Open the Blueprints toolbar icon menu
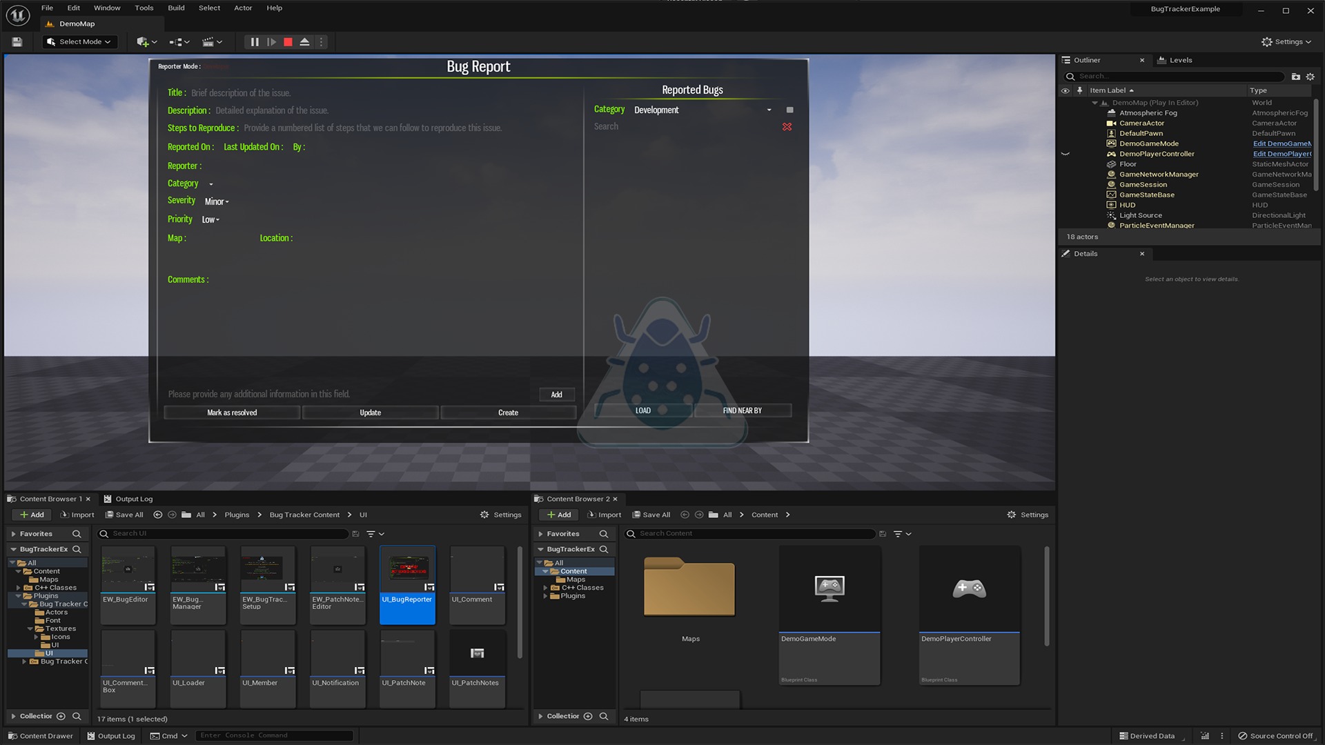1325x745 pixels. pyautogui.click(x=179, y=42)
